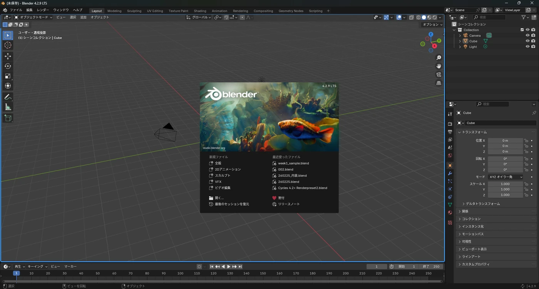Expand Camera item in outliner tree
The height and width of the screenshot is (289, 539).
(x=460, y=35)
